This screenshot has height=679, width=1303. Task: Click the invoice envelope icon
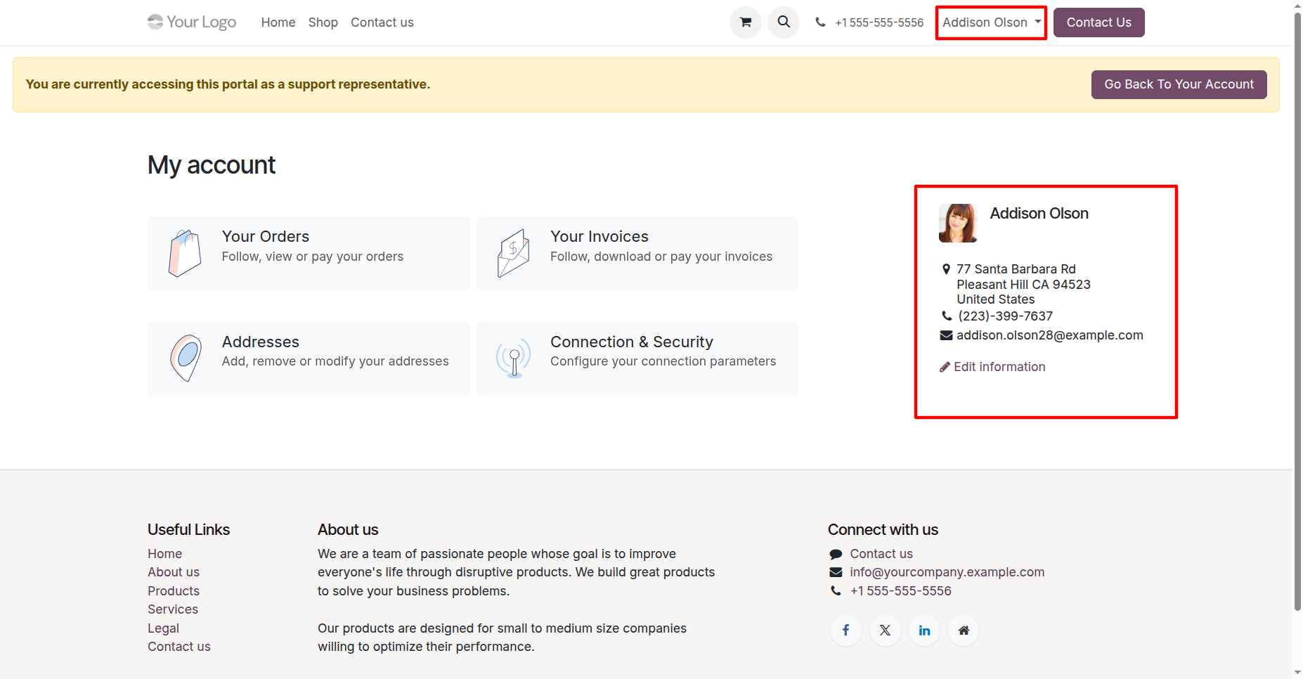coord(514,253)
